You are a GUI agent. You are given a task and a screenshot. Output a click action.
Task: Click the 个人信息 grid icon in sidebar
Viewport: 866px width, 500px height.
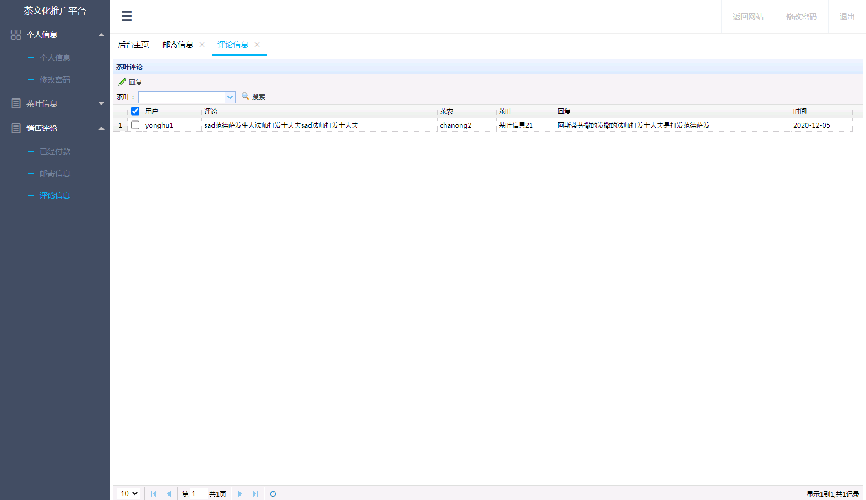16,35
